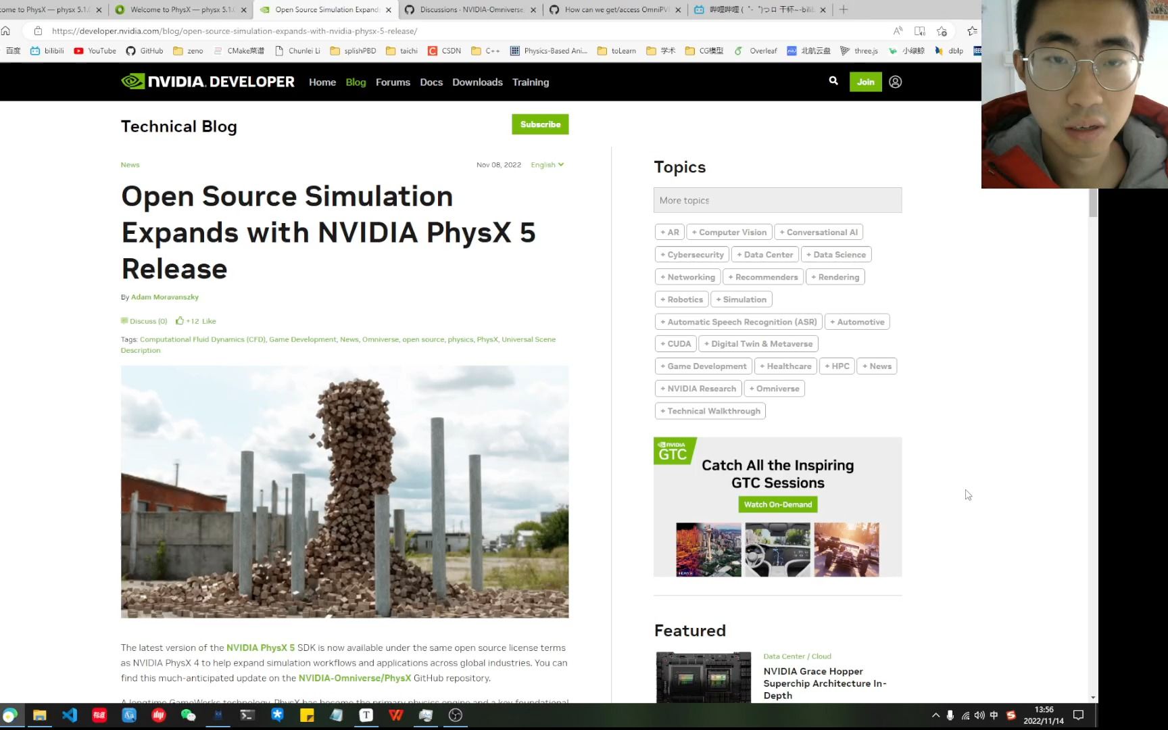
Task: Open the Home menu item
Action: click(x=322, y=82)
